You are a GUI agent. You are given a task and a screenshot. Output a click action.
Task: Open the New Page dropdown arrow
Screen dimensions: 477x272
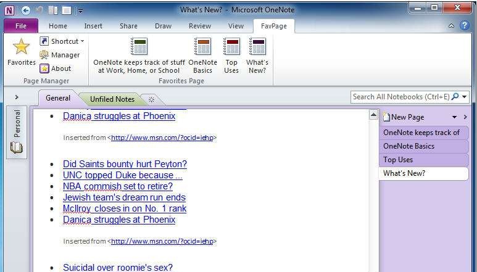pos(455,117)
